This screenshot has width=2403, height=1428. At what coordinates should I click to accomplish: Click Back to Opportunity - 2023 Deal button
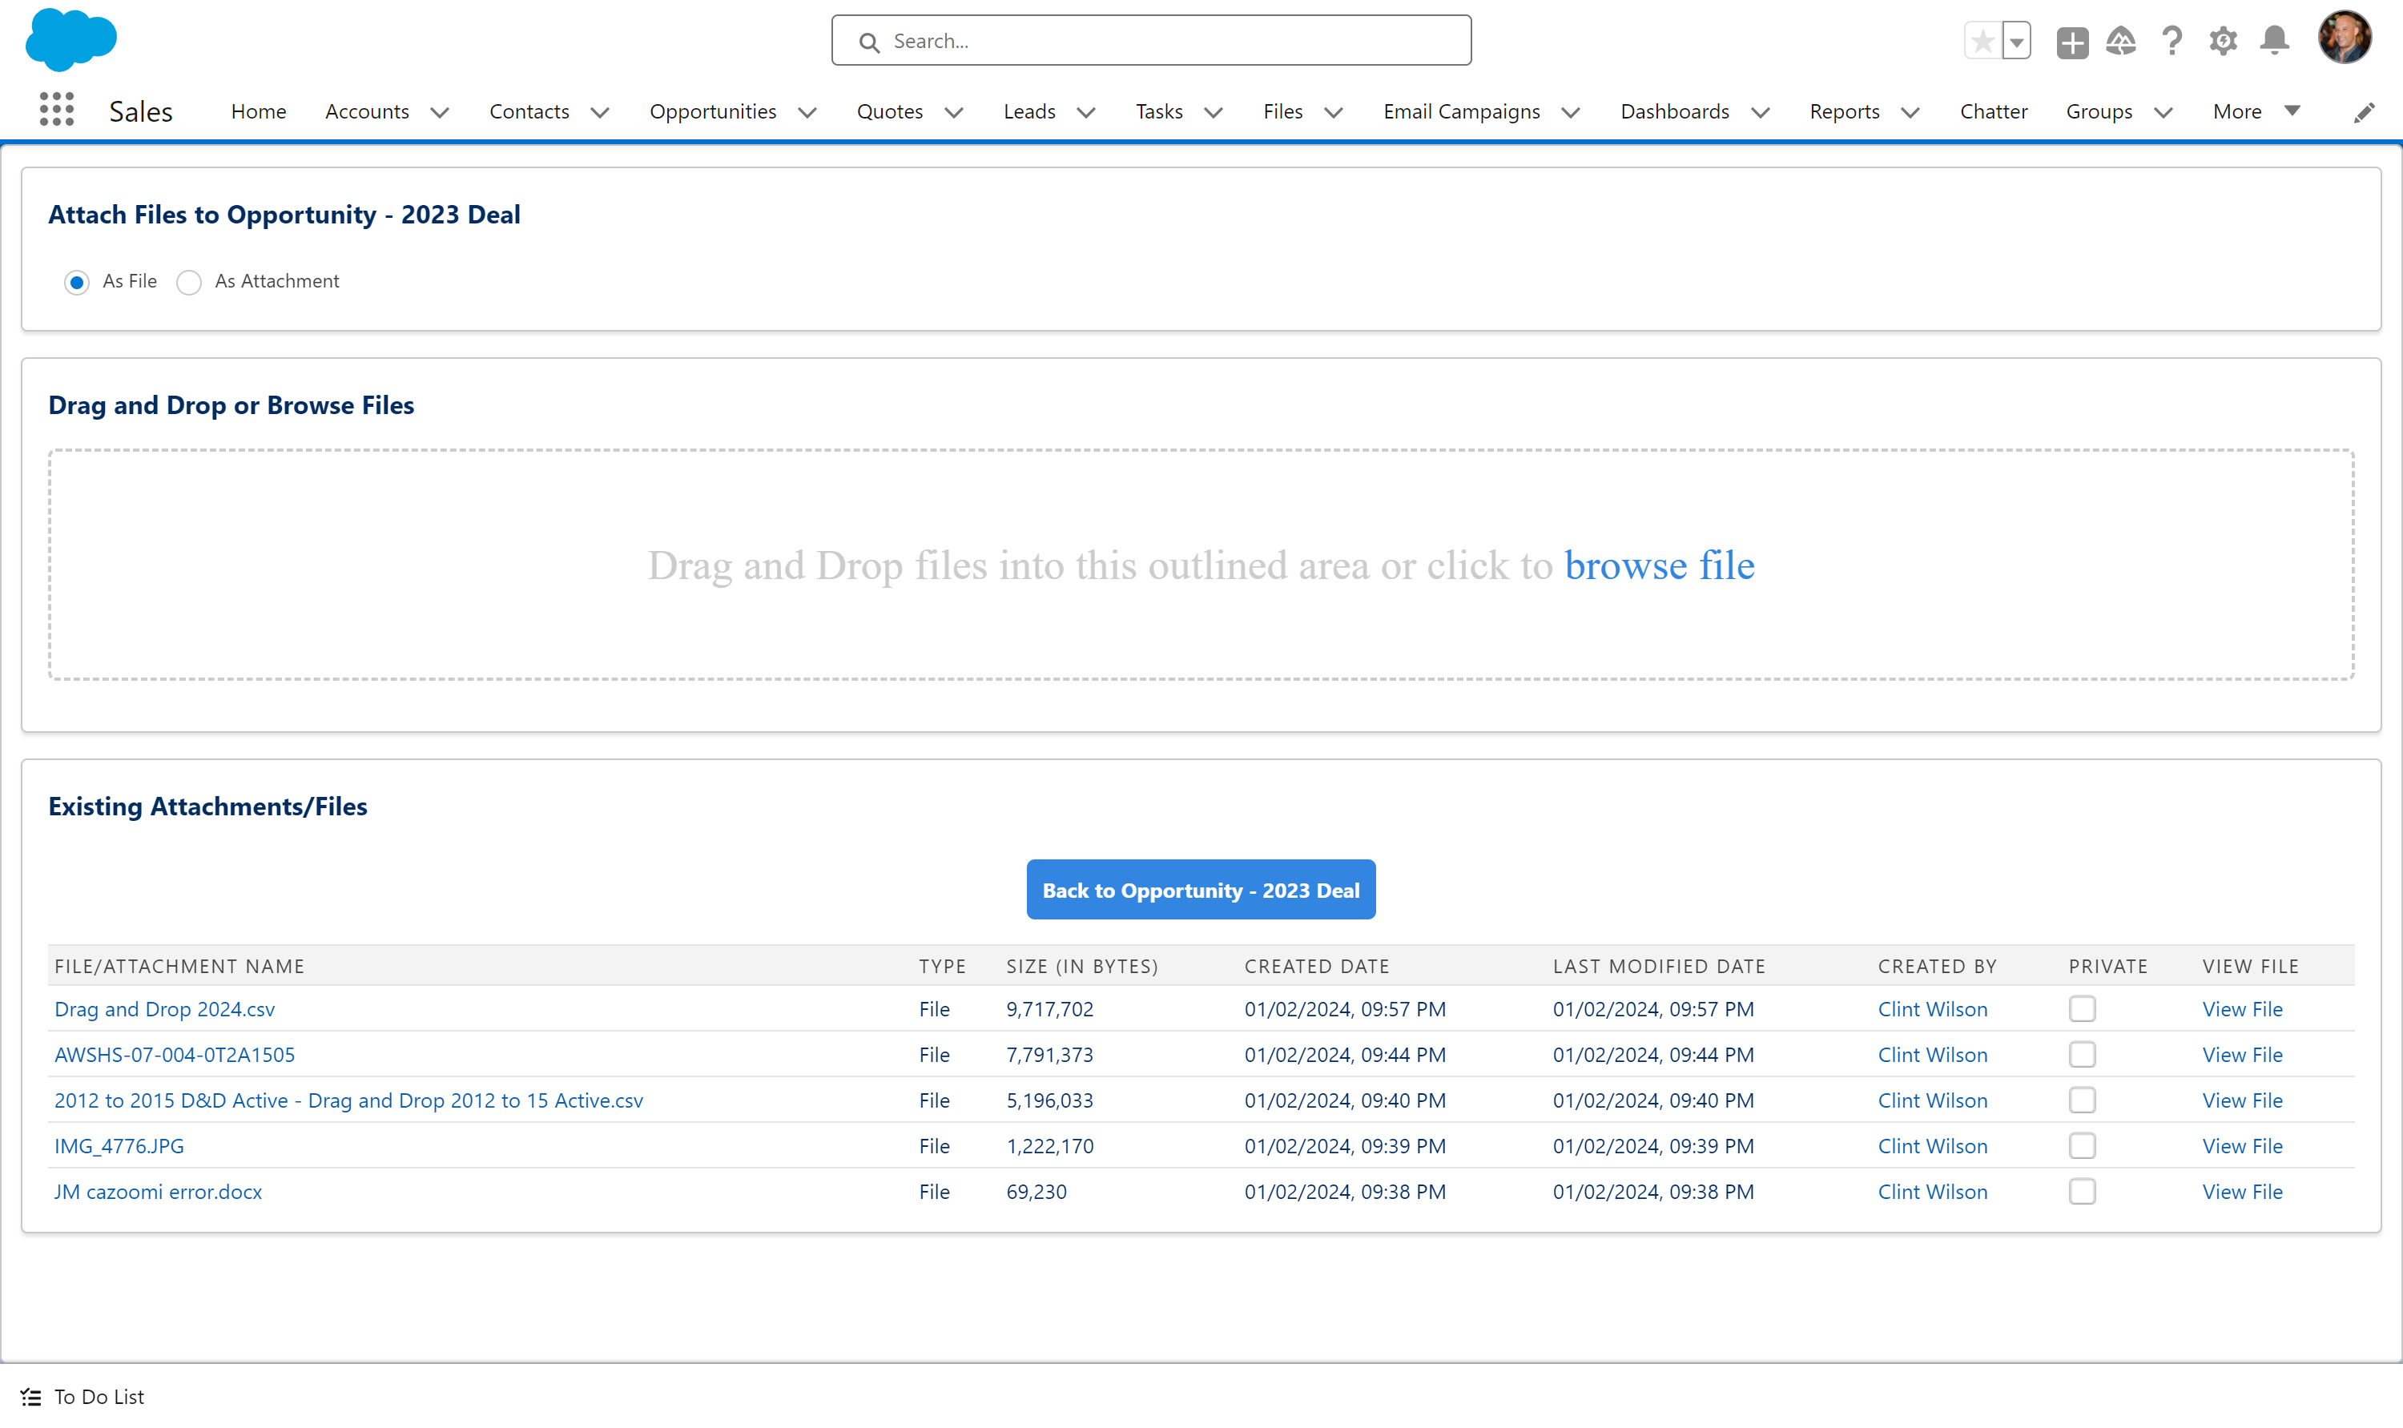(x=1200, y=889)
